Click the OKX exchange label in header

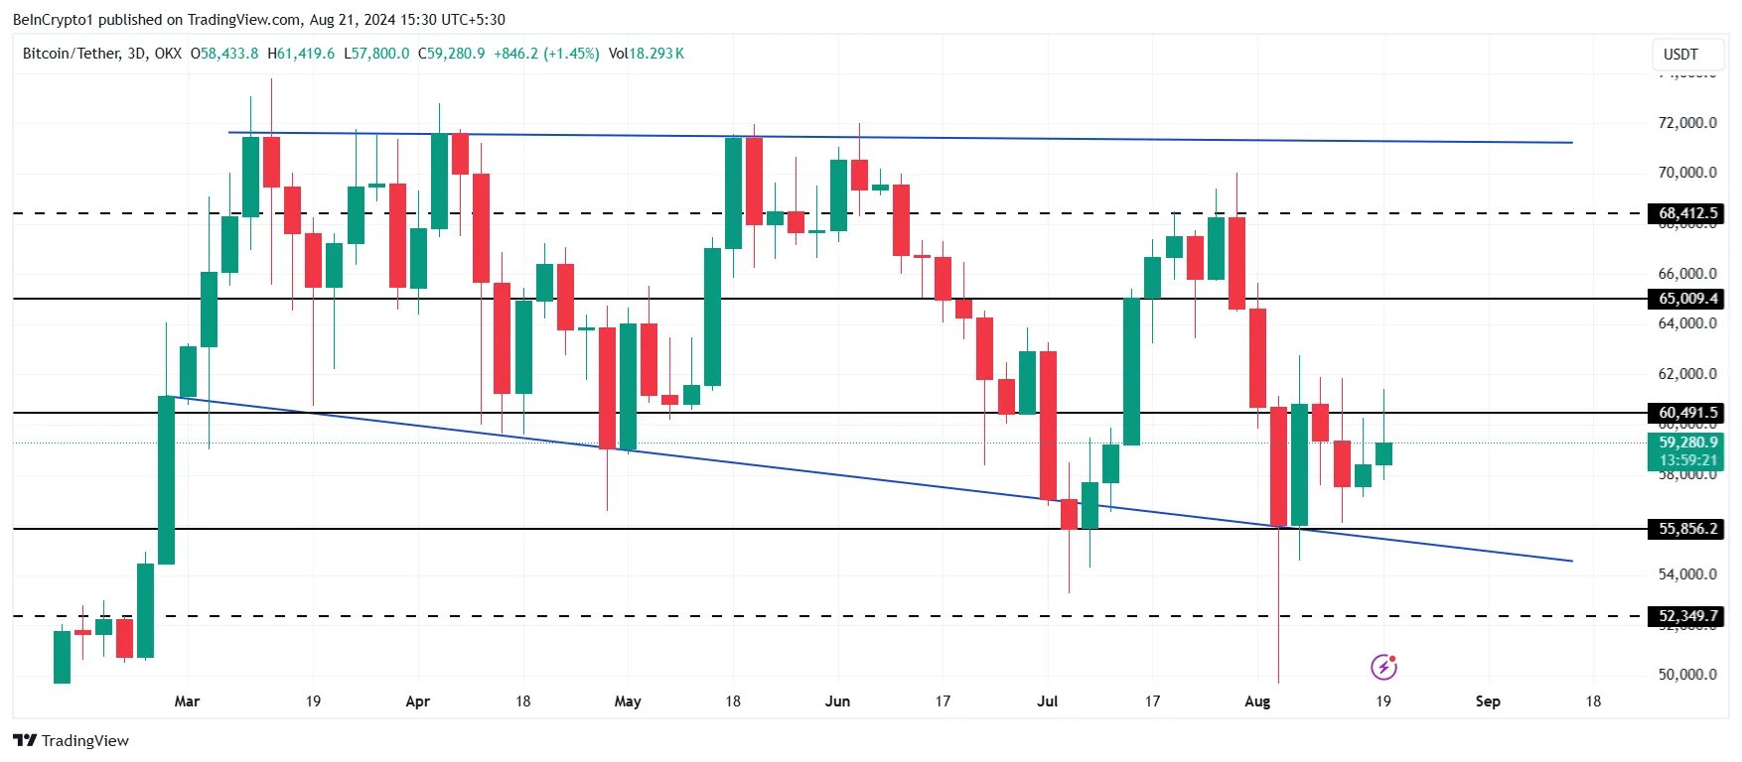pos(168,54)
